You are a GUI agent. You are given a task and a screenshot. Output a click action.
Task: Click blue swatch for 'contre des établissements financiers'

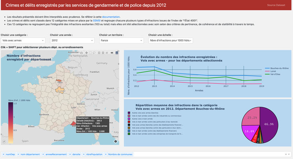coord(129,131)
